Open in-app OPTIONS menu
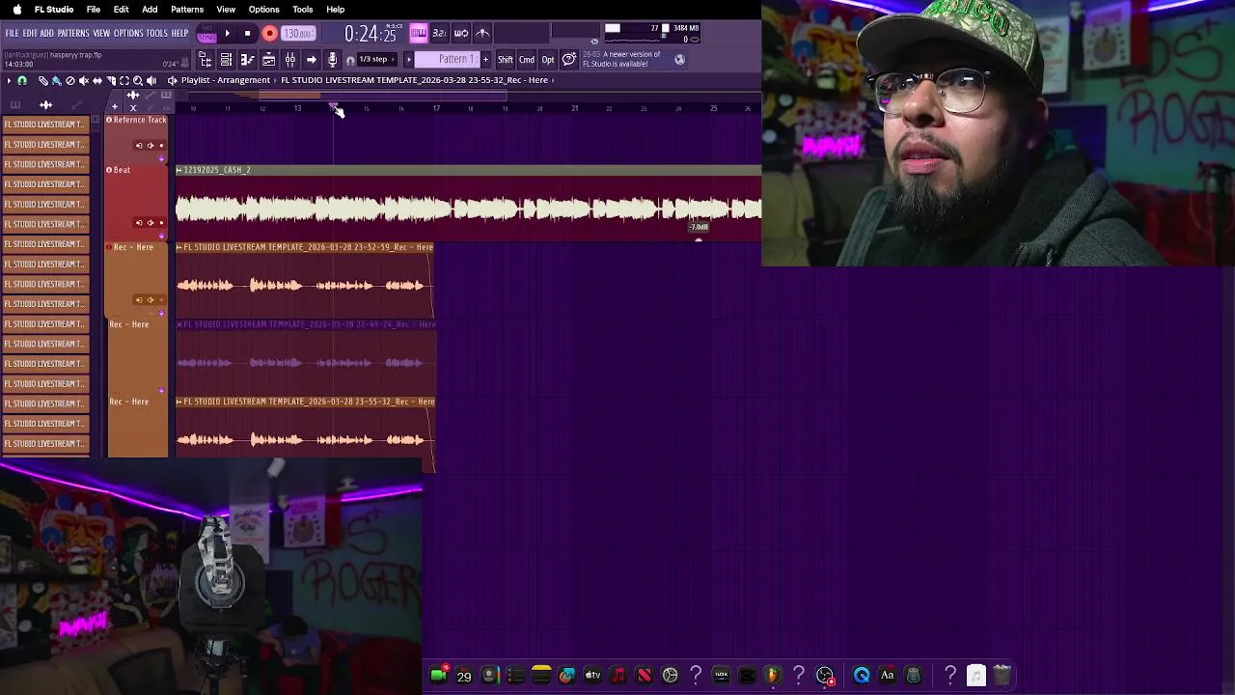This screenshot has height=695, width=1235. [x=128, y=33]
